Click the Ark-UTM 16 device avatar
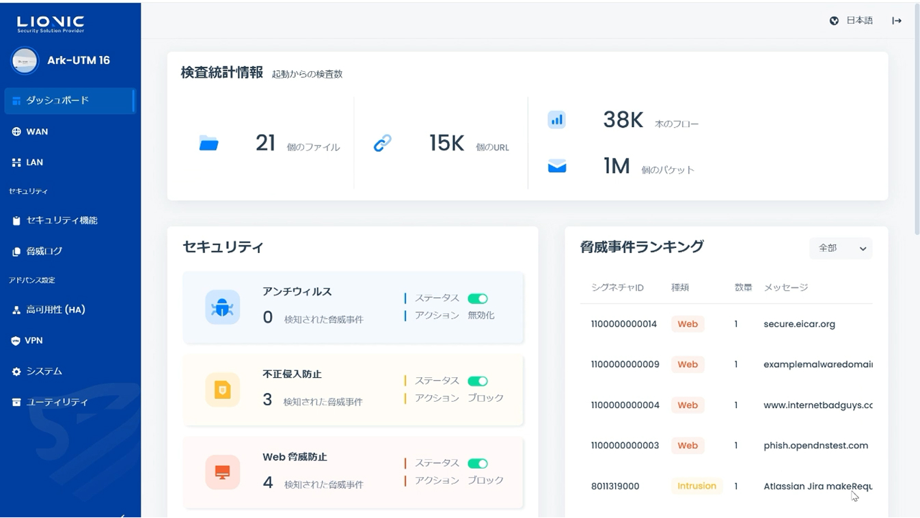The width and height of the screenshot is (920, 518). pyautogui.click(x=25, y=61)
